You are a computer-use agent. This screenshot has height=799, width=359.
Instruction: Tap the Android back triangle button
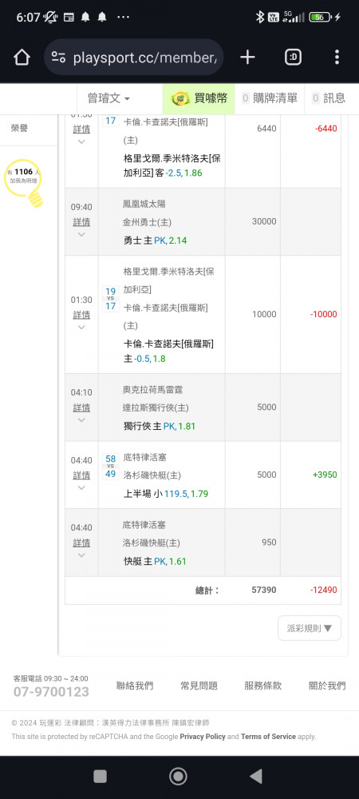tap(256, 776)
